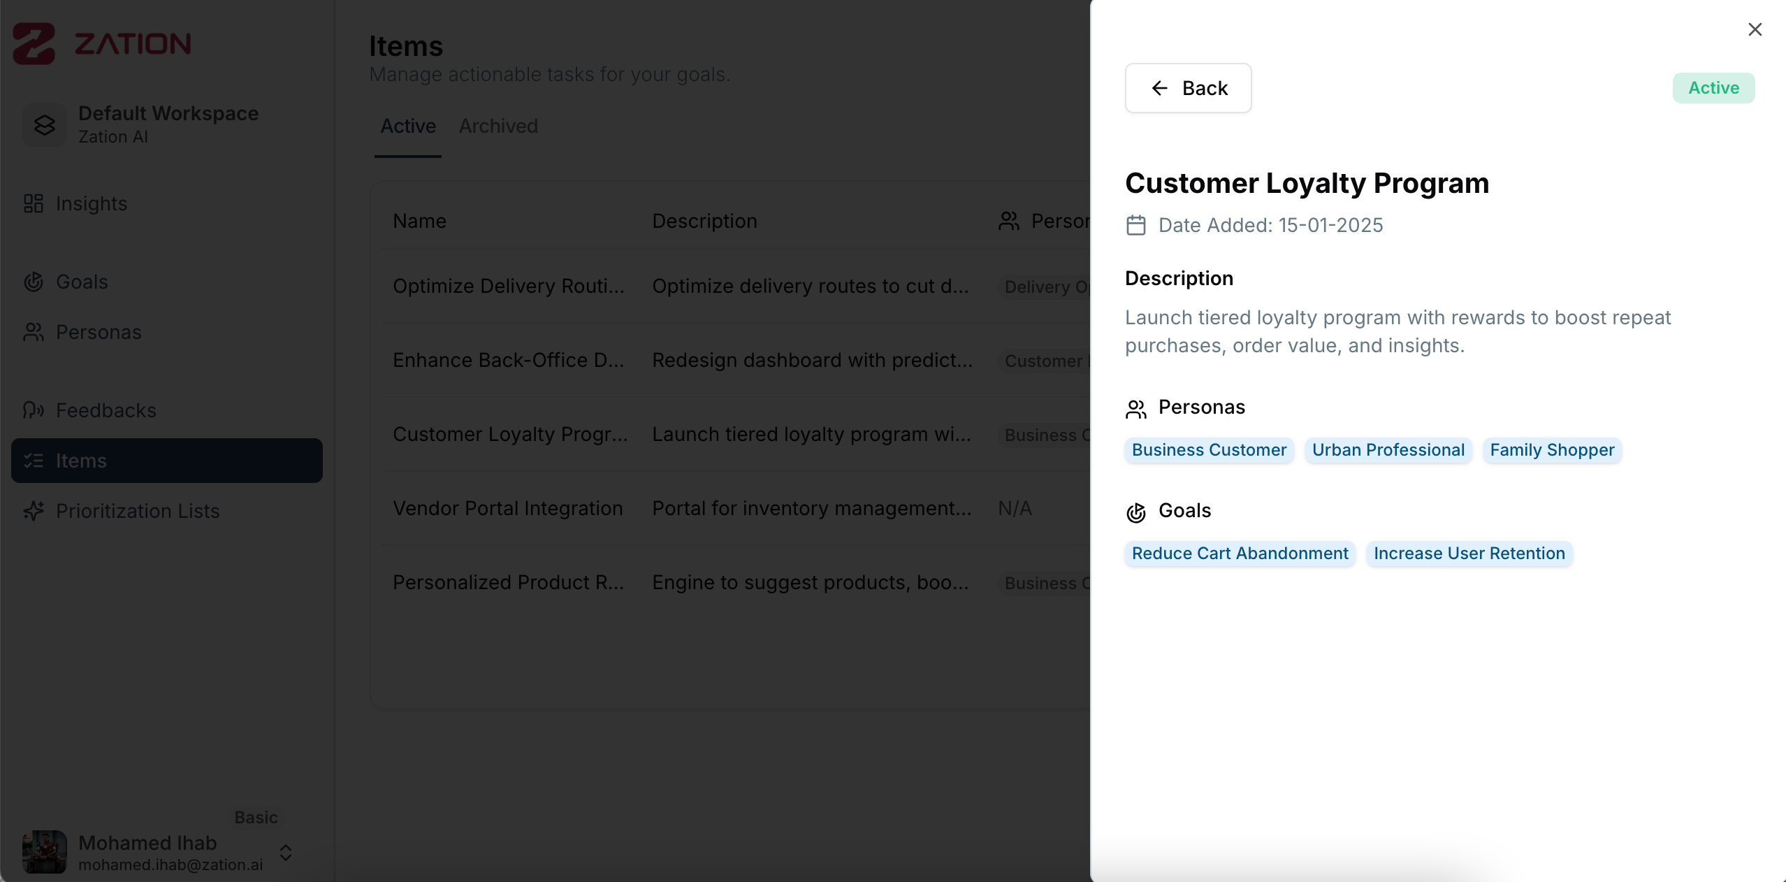Click the mohamed.ihab@zation.ai email text
Screen dimensions: 1786x882
click(x=170, y=865)
